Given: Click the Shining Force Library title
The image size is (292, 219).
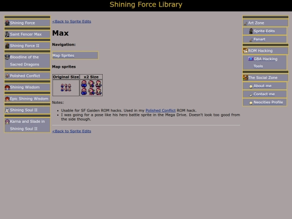Looking at the screenshot, I should [146, 4].
